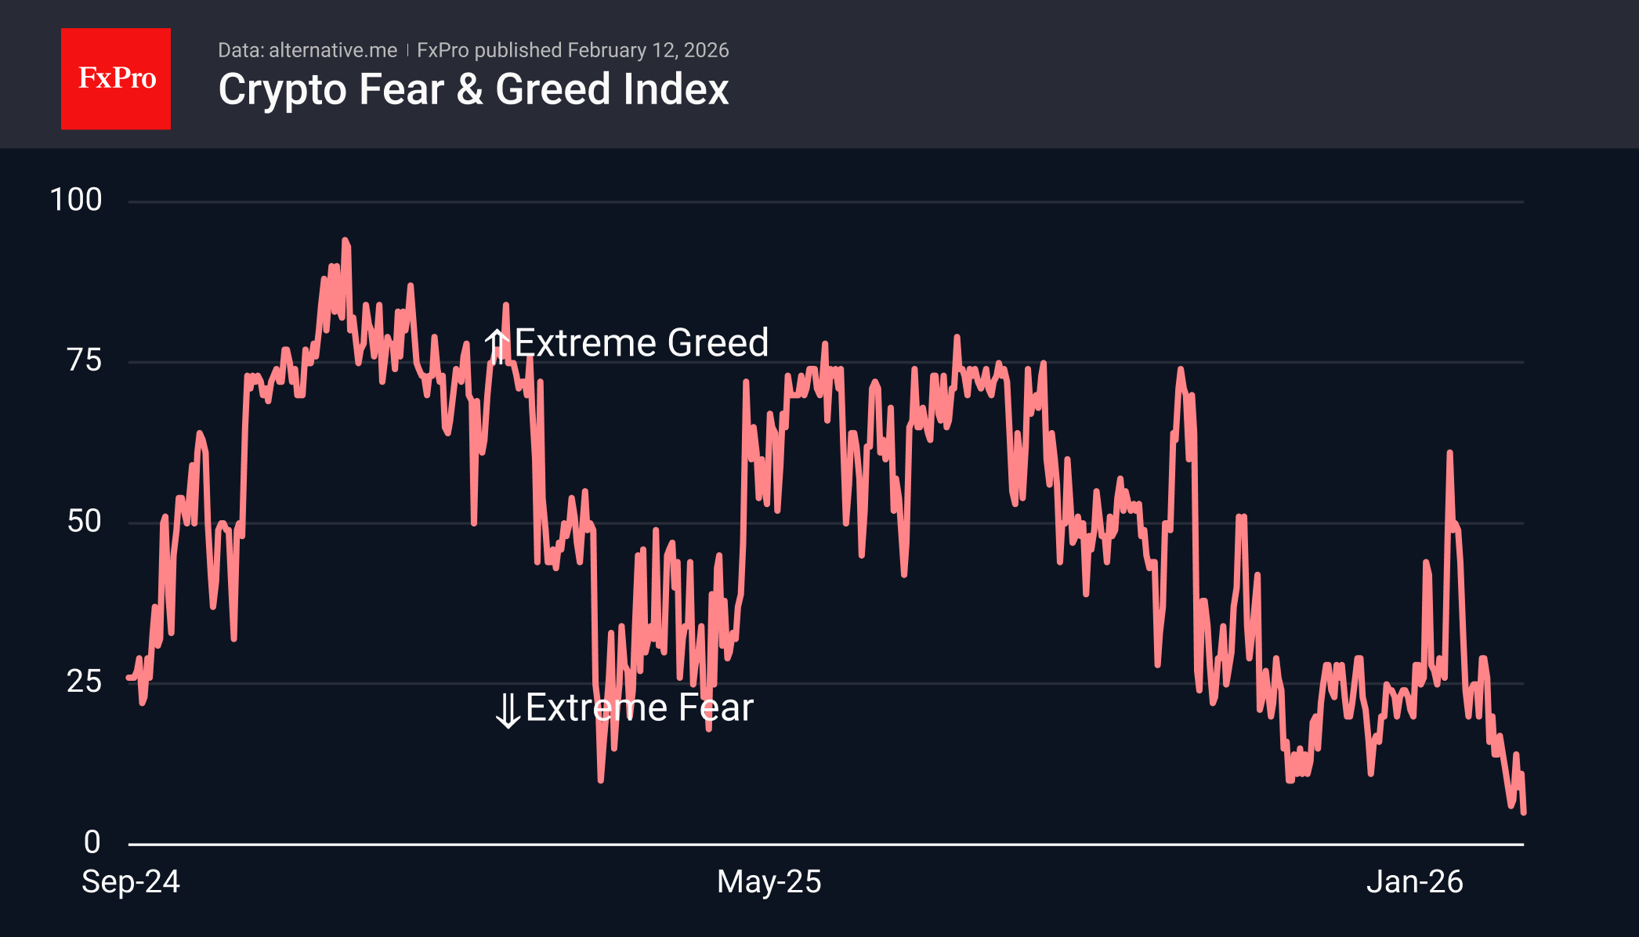
Task: Click the line's starting point above Sep-24
Action: click(x=129, y=678)
